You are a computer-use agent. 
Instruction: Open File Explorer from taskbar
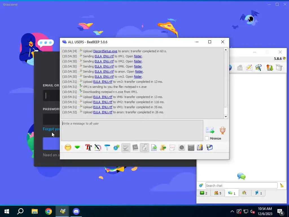click(x=34, y=211)
